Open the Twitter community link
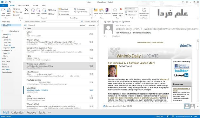This screenshot has width=200, height=118. [181, 71]
